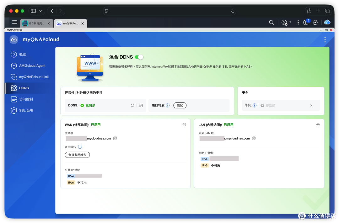
Task: Open LAN settings gear
Action: [x=318, y=125]
